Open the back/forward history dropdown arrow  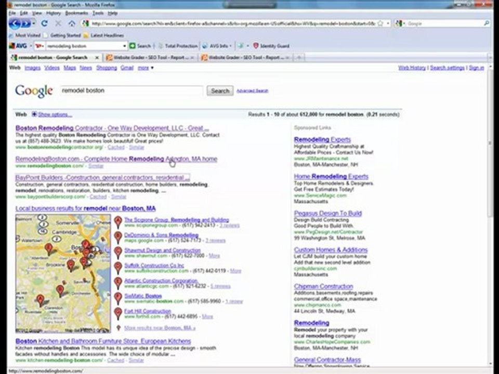34,23
